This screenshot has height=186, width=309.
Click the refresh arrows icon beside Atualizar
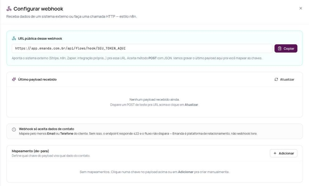coord(276,79)
